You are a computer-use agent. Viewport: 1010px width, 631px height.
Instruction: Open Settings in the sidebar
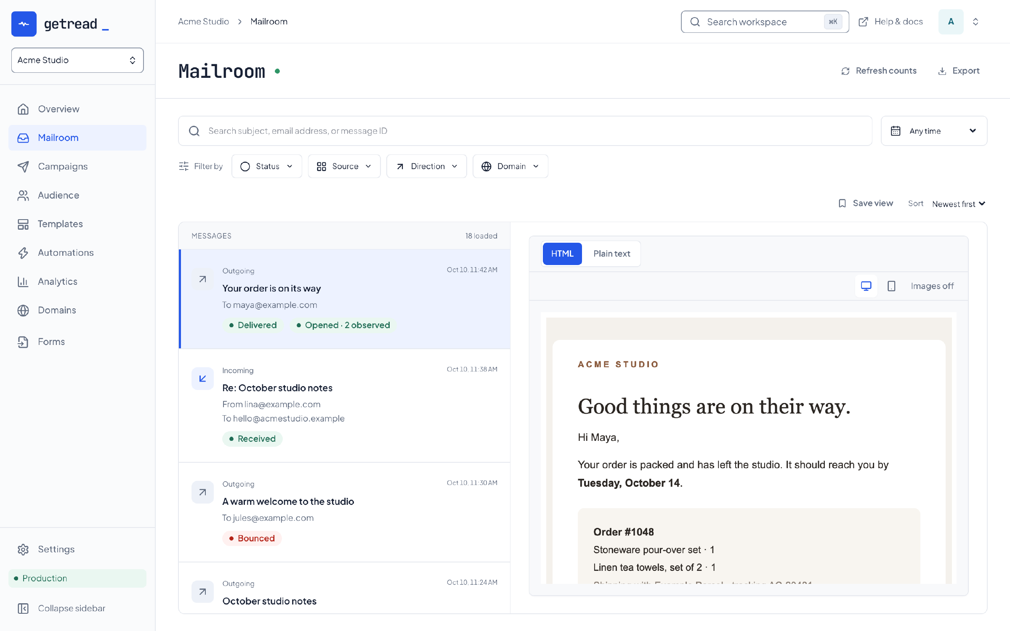[77, 549]
